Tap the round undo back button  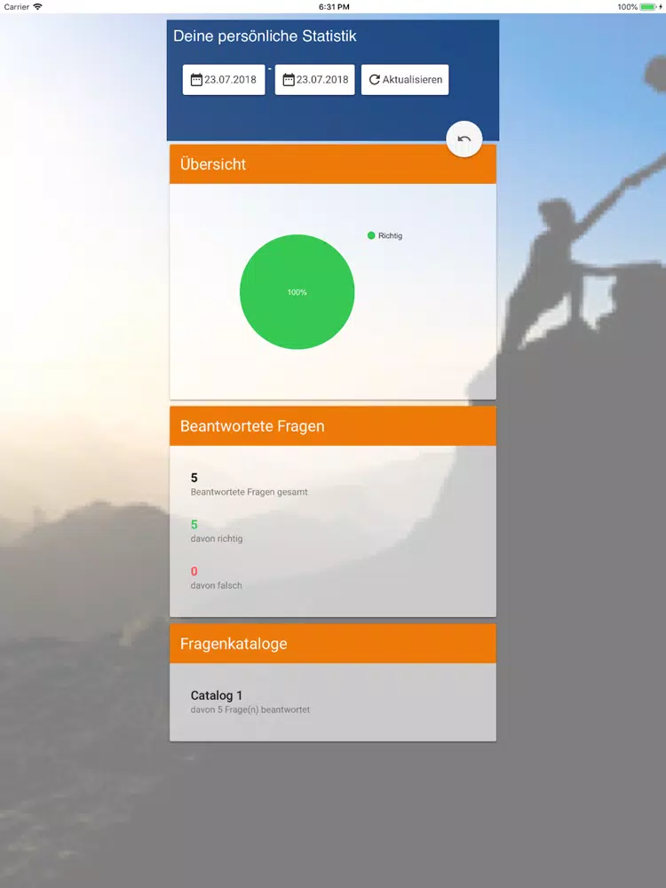(x=464, y=139)
